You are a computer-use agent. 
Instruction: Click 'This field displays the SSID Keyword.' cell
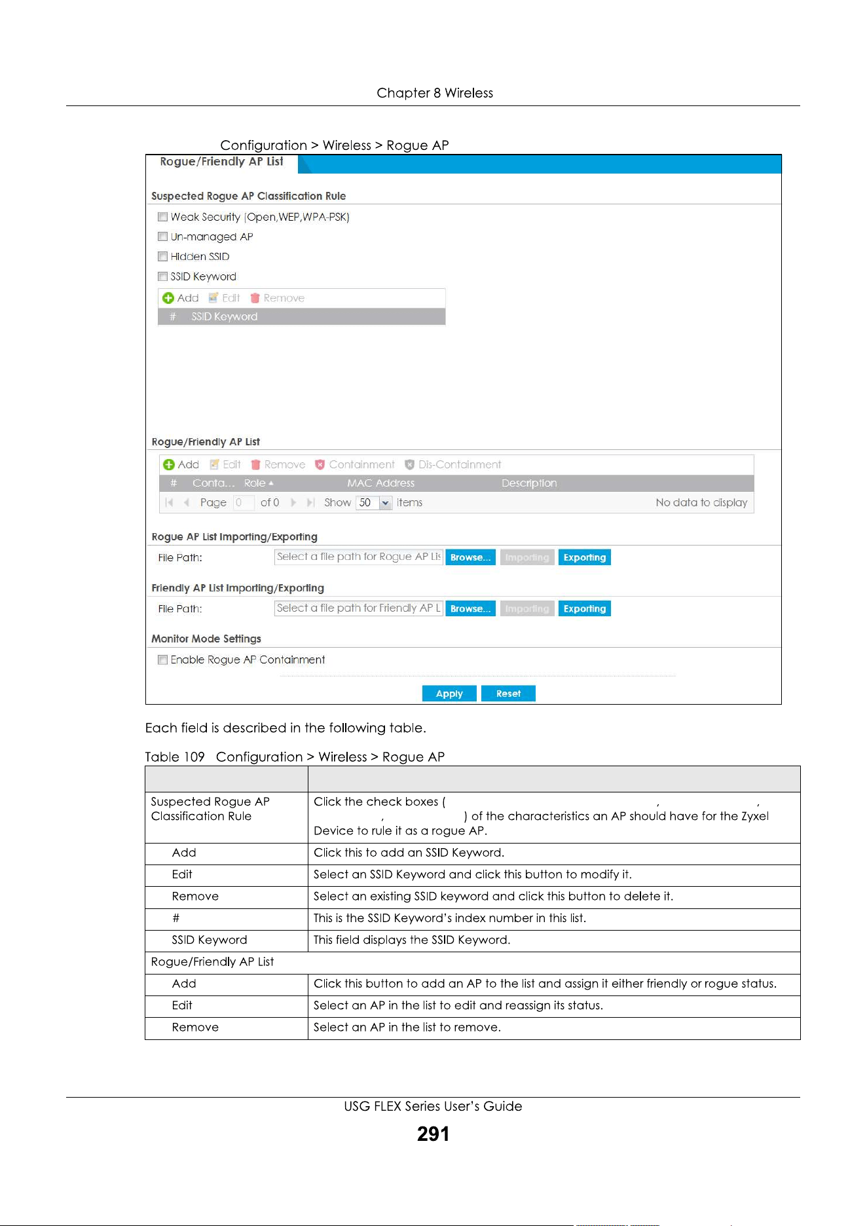point(554,940)
